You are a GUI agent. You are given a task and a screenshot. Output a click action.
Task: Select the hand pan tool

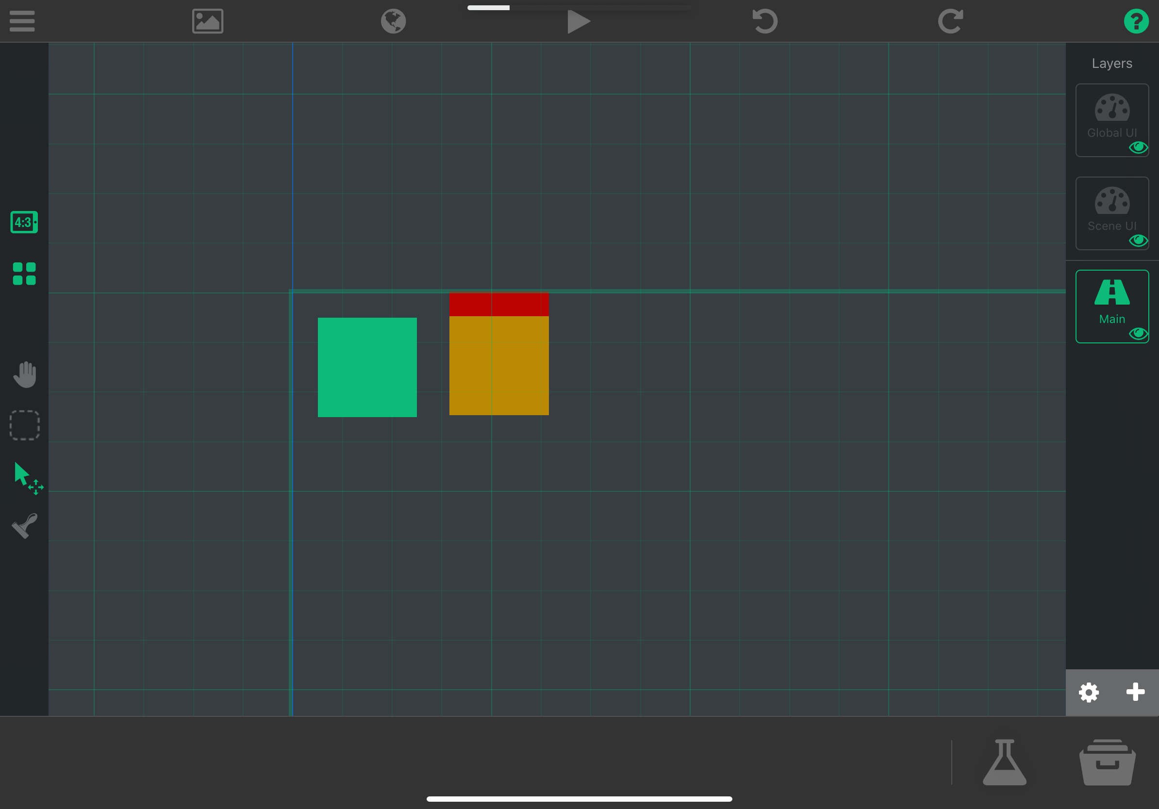click(24, 374)
